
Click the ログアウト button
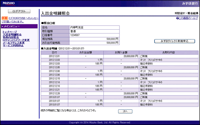[x=19, y=11]
